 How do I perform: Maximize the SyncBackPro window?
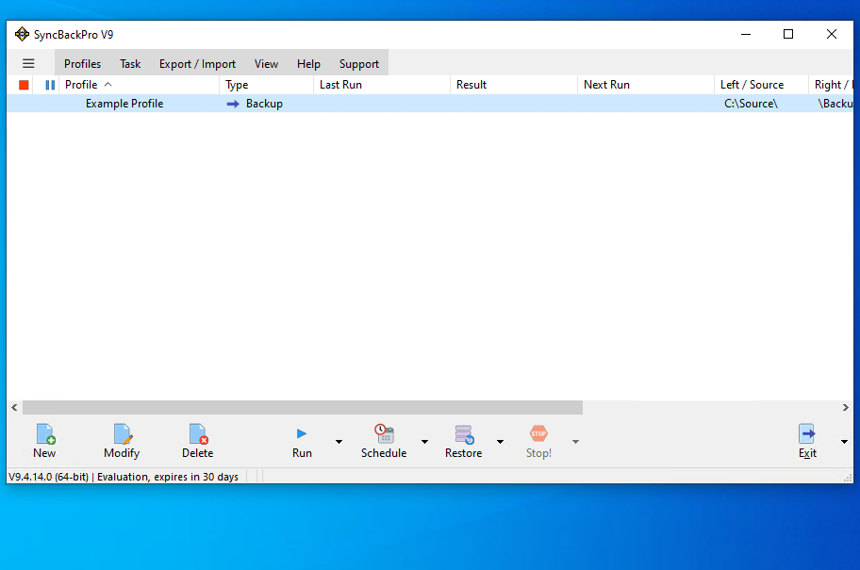788,34
